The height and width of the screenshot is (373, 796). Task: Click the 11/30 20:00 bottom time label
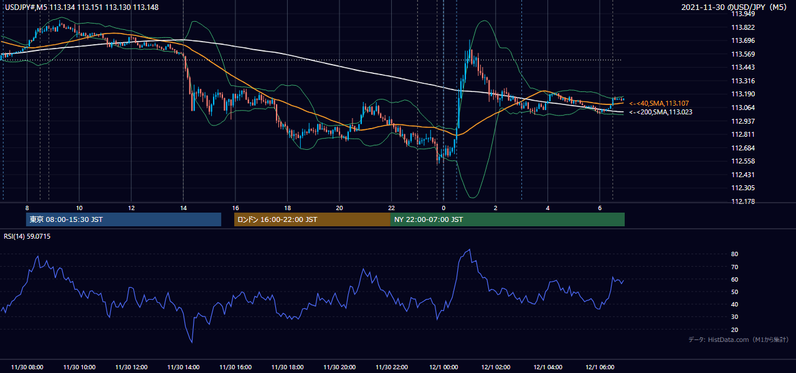(339, 367)
